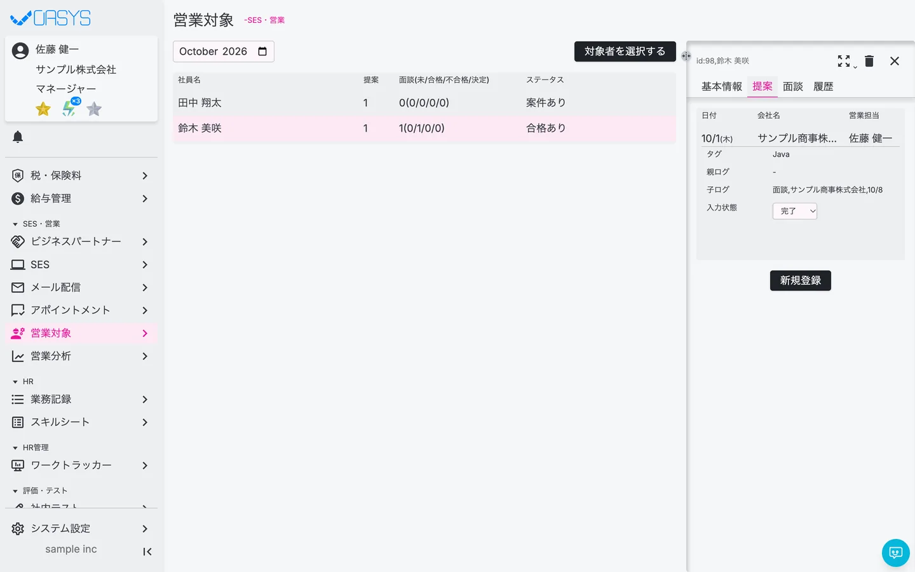Click the panel resize handle icon
Viewport: 915px width, 572px height.
pyautogui.click(x=686, y=56)
